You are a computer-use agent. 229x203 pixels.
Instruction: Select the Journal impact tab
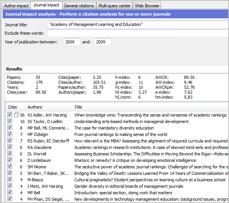[46, 5]
